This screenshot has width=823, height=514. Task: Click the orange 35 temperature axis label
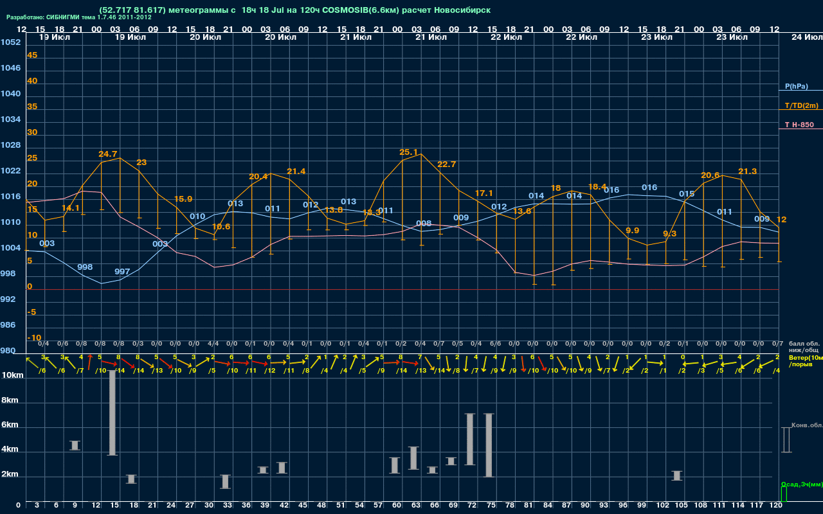[x=32, y=107]
